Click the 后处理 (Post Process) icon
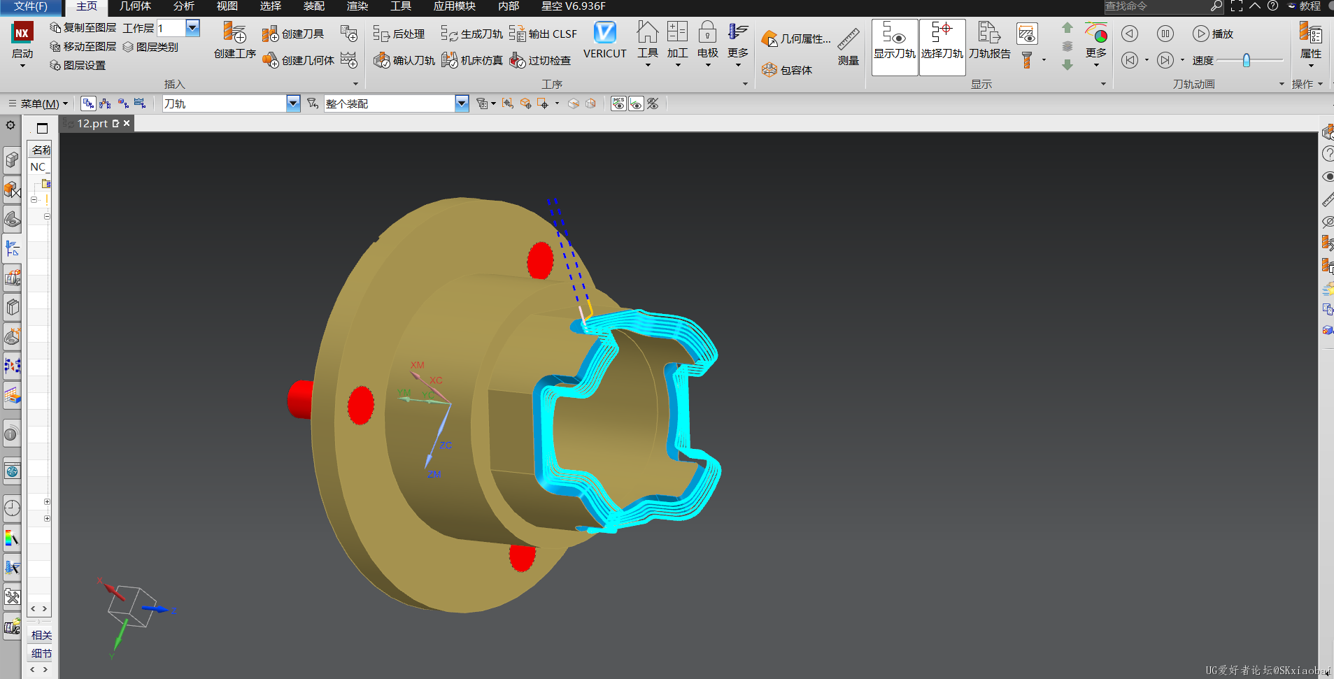This screenshot has height=679, width=1334. pyautogui.click(x=381, y=34)
